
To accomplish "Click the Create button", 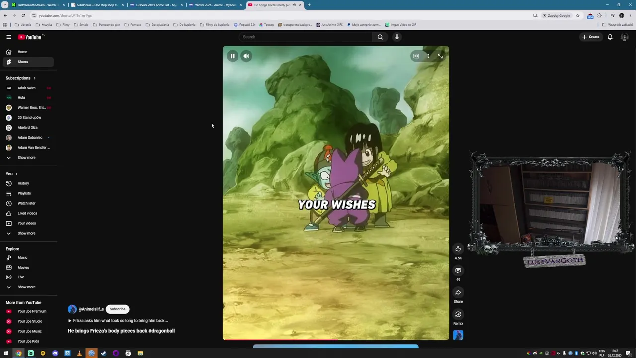I will tap(591, 37).
